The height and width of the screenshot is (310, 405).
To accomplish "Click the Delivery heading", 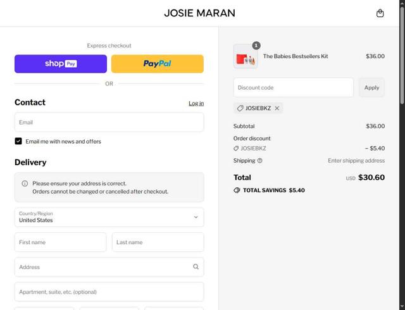I will 30,162.
